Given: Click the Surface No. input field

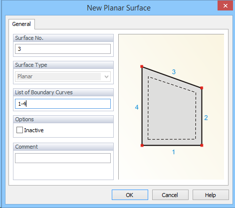Looking at the screenshot, I should (x=63, y=49).
